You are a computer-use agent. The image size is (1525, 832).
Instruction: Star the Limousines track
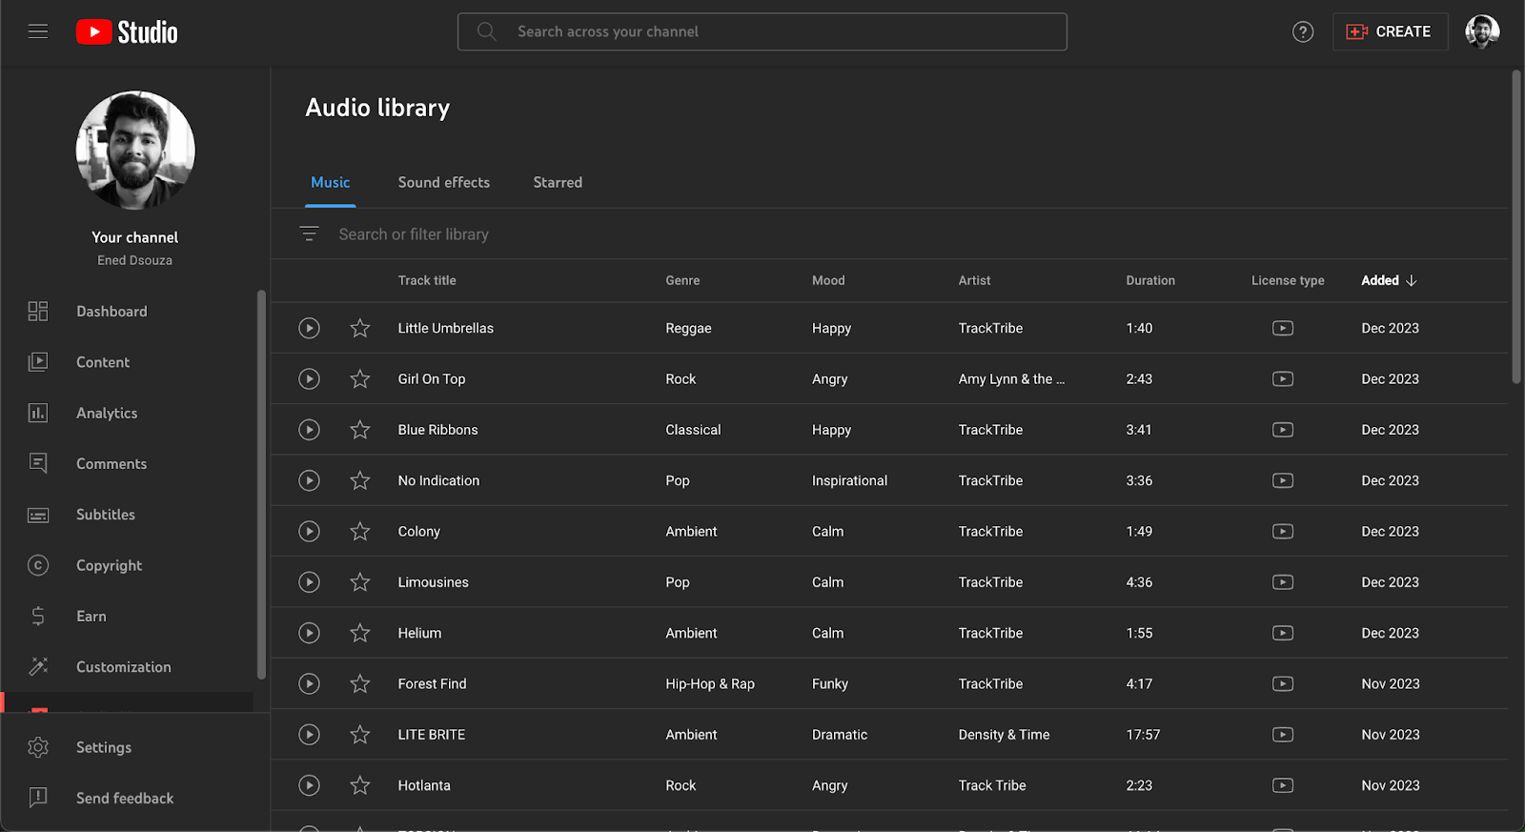pyautogui.click(x=359, y=582)
